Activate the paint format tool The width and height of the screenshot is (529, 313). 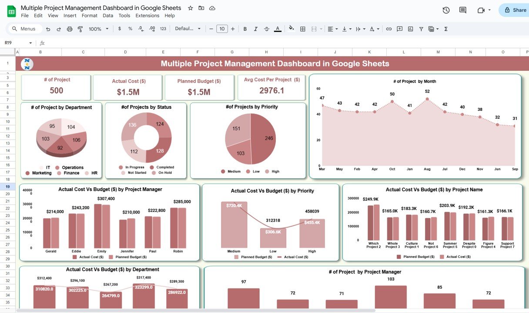(80, 29)
